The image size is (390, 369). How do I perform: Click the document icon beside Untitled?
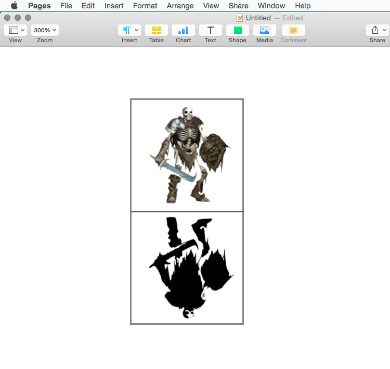[x=240, y=18]
